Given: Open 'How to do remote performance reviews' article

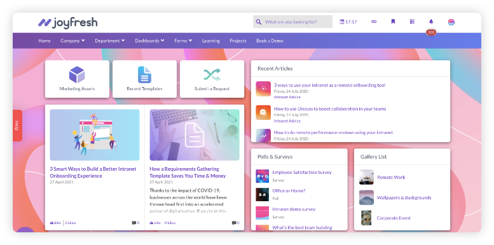Looking at the screenshot, I should click(x=333, y=133).
